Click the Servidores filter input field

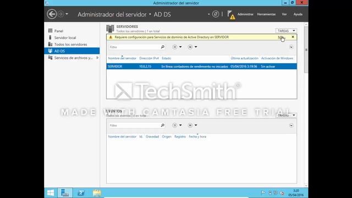coord(134,47)
